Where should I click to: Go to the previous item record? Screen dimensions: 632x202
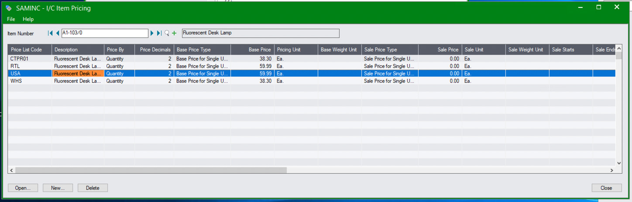[58, 33]
